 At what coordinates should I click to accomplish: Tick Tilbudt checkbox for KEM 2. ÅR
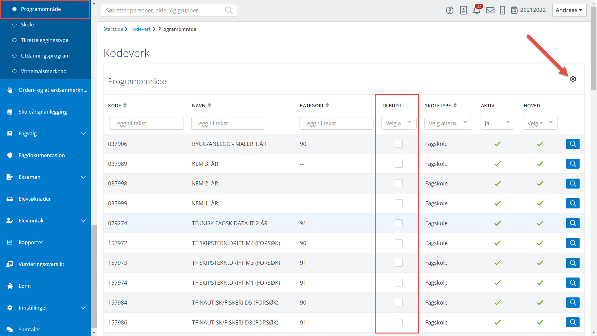[x=399, y=184]
